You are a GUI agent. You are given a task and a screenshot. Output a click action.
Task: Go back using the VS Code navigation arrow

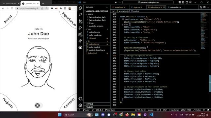coord(116,2)
